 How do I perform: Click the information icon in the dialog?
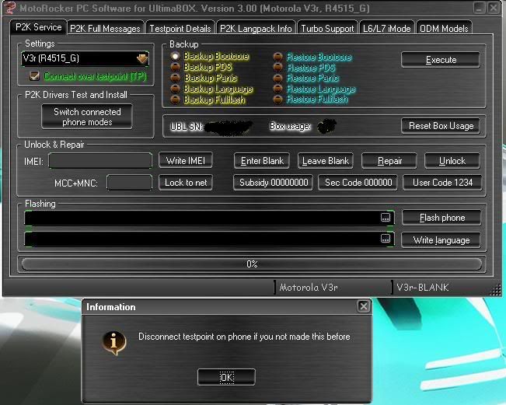point(114,343)
